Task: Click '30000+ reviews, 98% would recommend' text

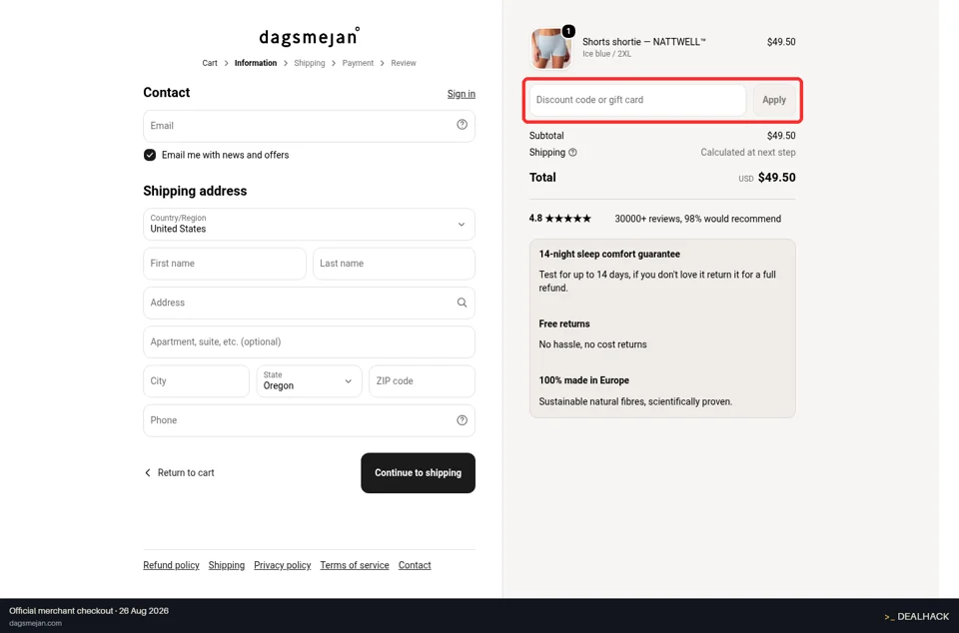Action: tap(698, 219)
